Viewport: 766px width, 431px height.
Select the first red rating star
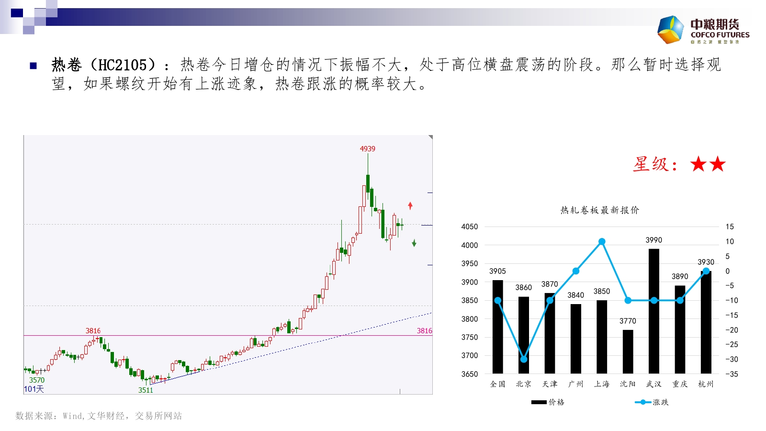click(x=698, y=164)
